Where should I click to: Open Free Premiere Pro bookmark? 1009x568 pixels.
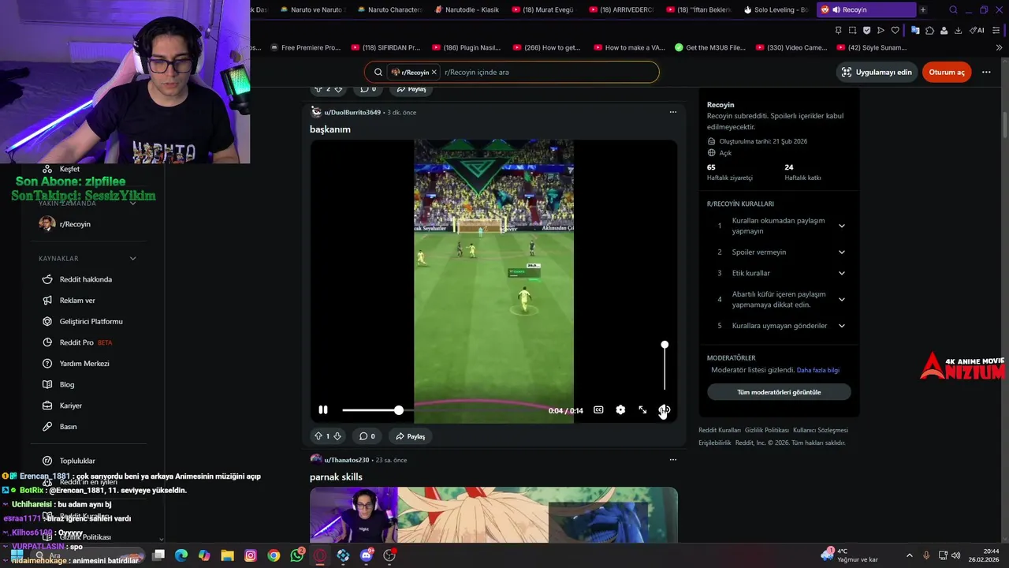304,47
